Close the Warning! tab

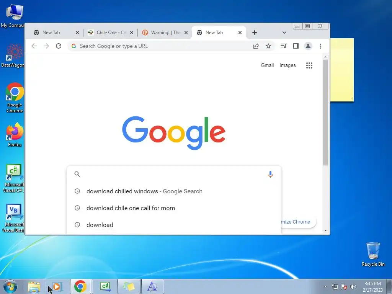click(x=186, y=33)
